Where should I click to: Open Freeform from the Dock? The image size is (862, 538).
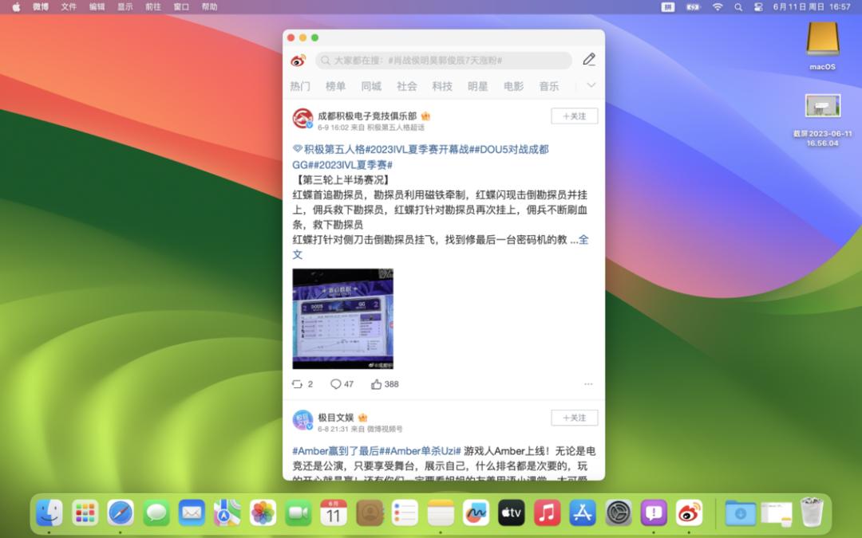click(476, 512)
